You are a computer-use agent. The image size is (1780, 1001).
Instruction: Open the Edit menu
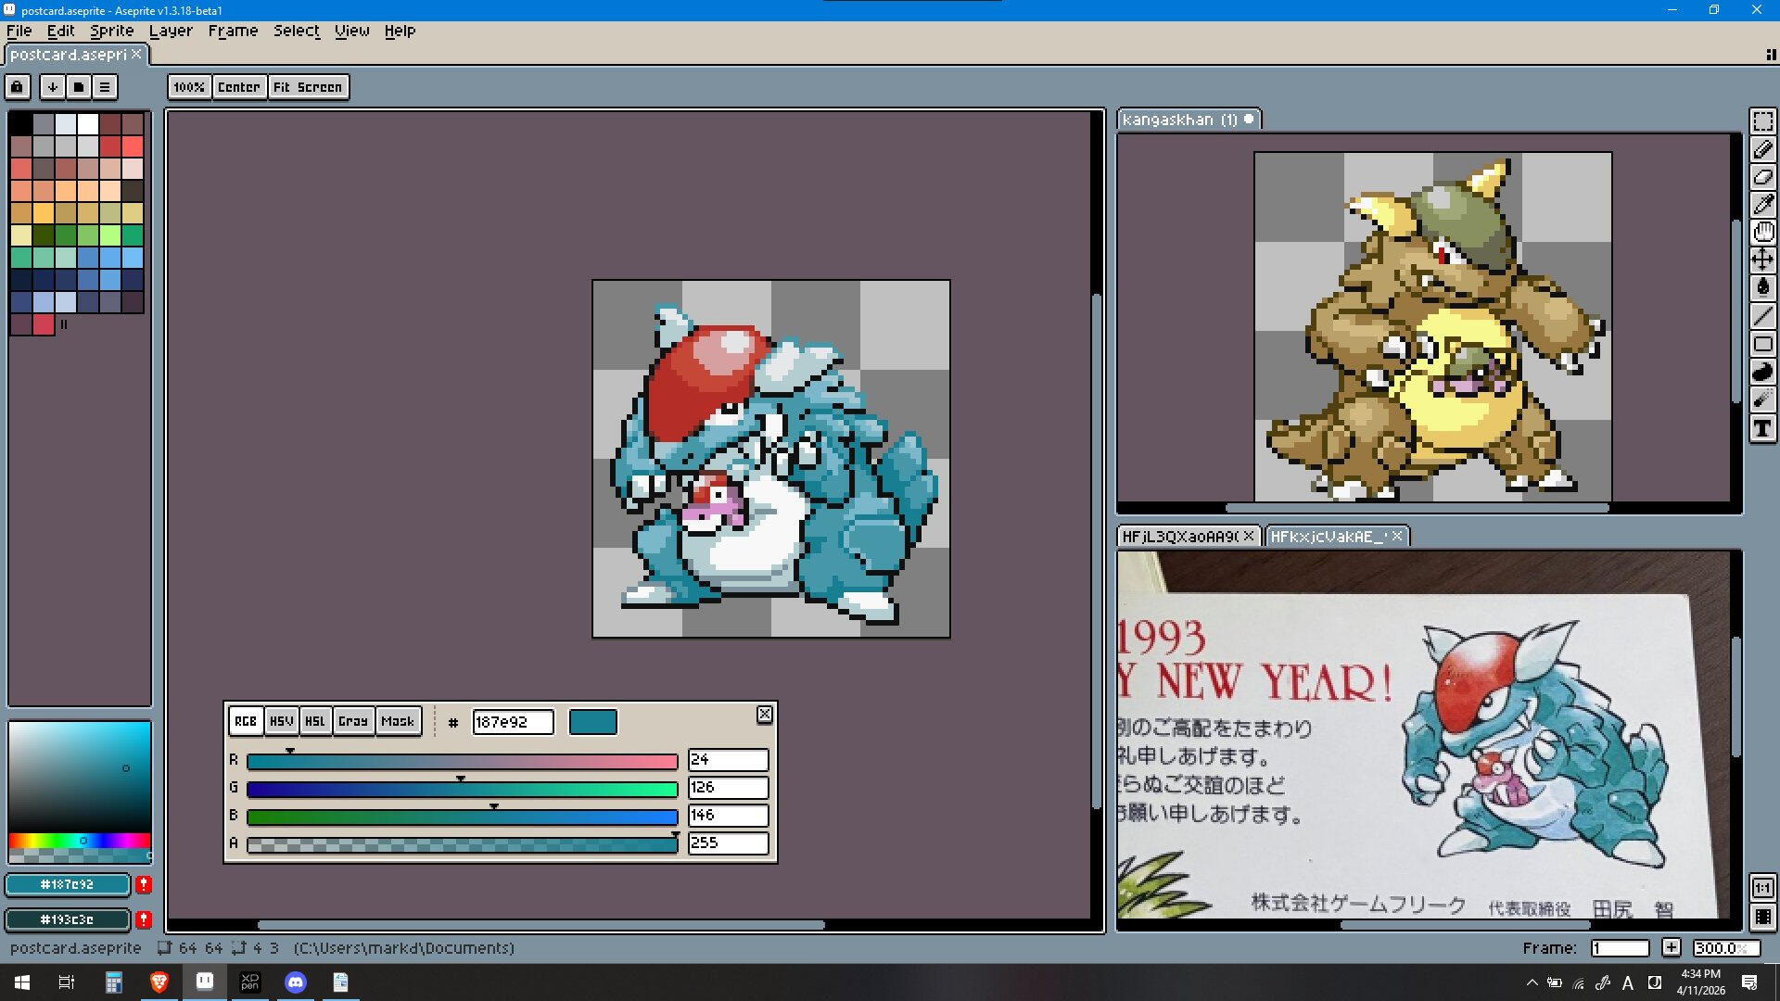pyautogui.click(x=61, y=31)
